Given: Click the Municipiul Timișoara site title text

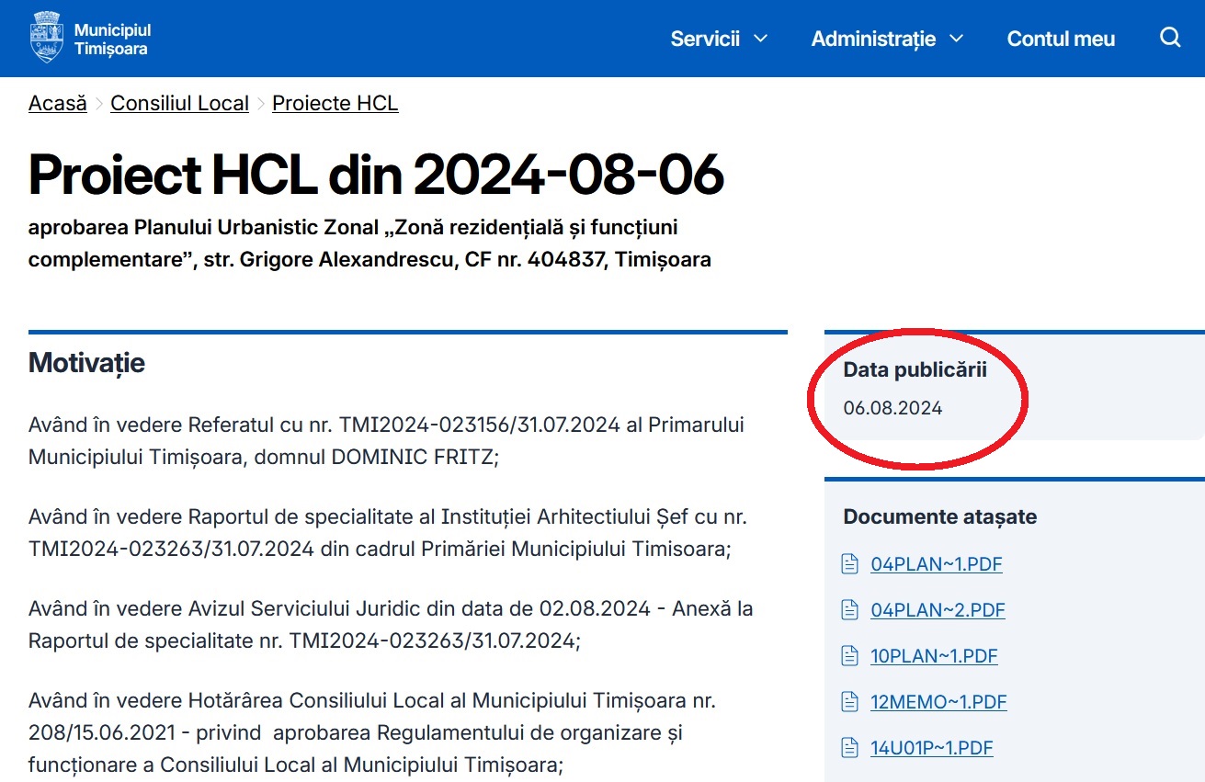Looking at the screenshot, I should pos(112,40).
